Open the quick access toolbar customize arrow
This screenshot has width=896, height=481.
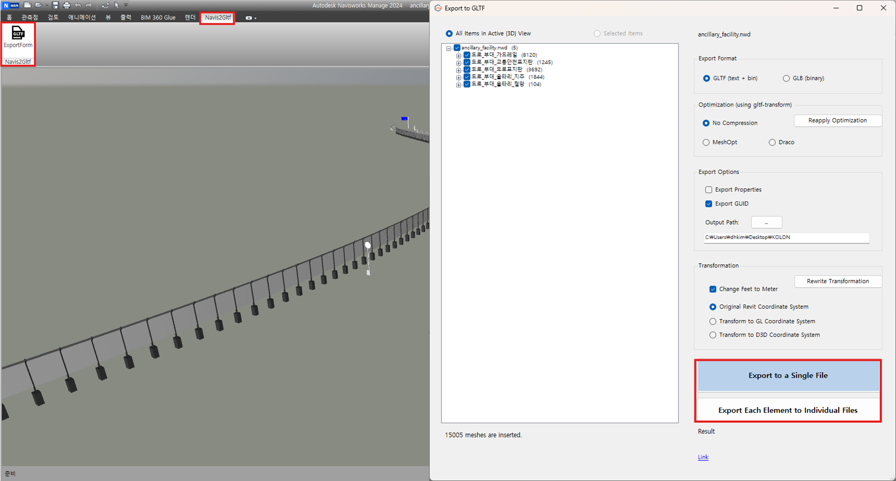coord(126,5)
